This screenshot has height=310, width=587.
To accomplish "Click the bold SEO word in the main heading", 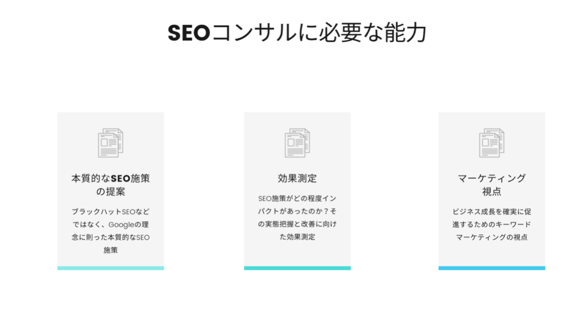I will 189,33.
